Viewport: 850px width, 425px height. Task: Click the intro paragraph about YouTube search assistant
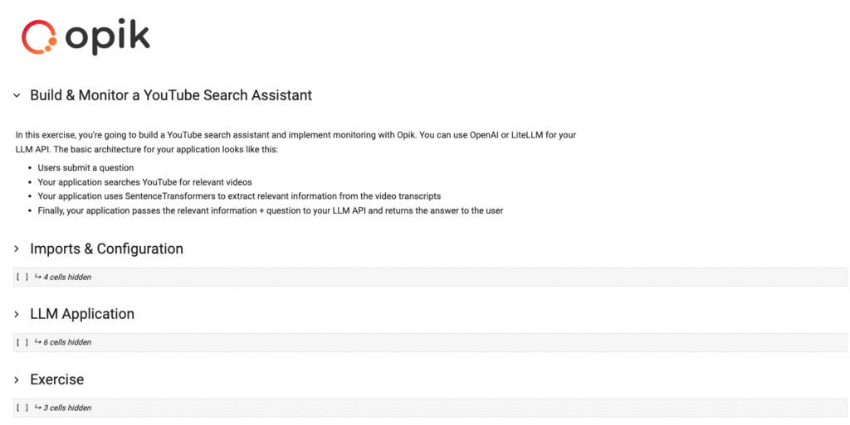[x=296, y=142]
